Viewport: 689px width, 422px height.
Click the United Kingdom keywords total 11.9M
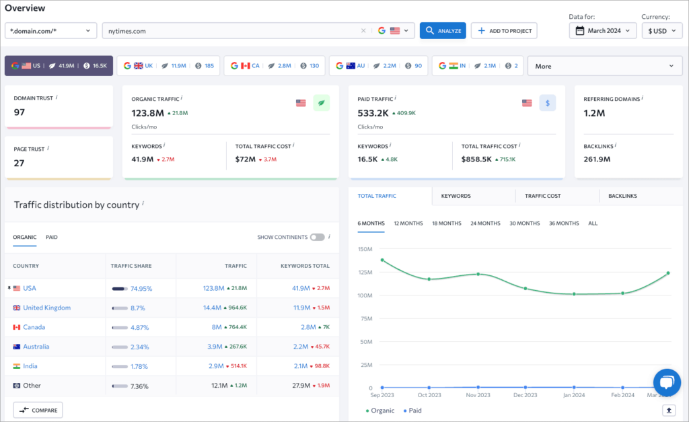[x=301, y=308]
